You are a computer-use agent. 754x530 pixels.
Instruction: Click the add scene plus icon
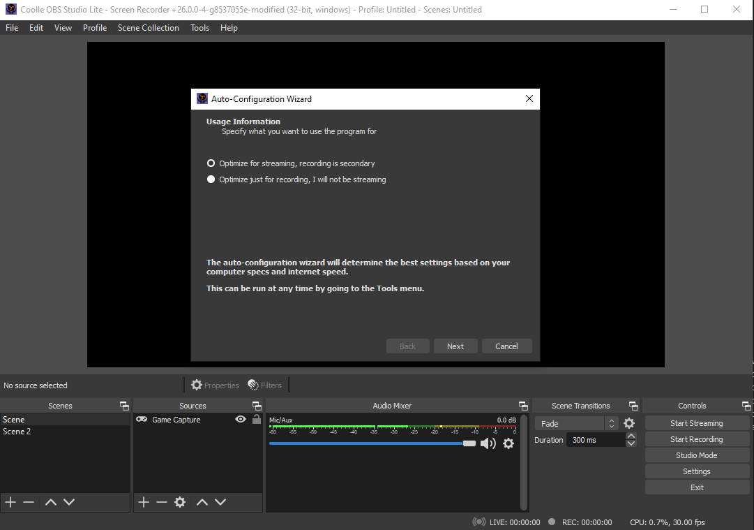pos(10,502)
